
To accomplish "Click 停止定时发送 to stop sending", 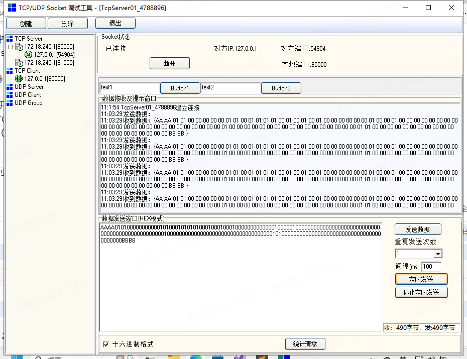I will point(421,292).
